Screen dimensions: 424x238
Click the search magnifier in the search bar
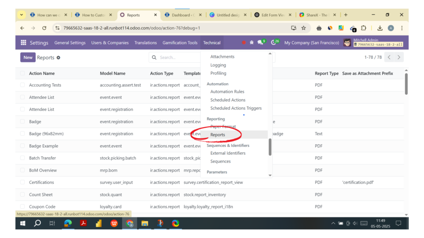tap(154, 57)
